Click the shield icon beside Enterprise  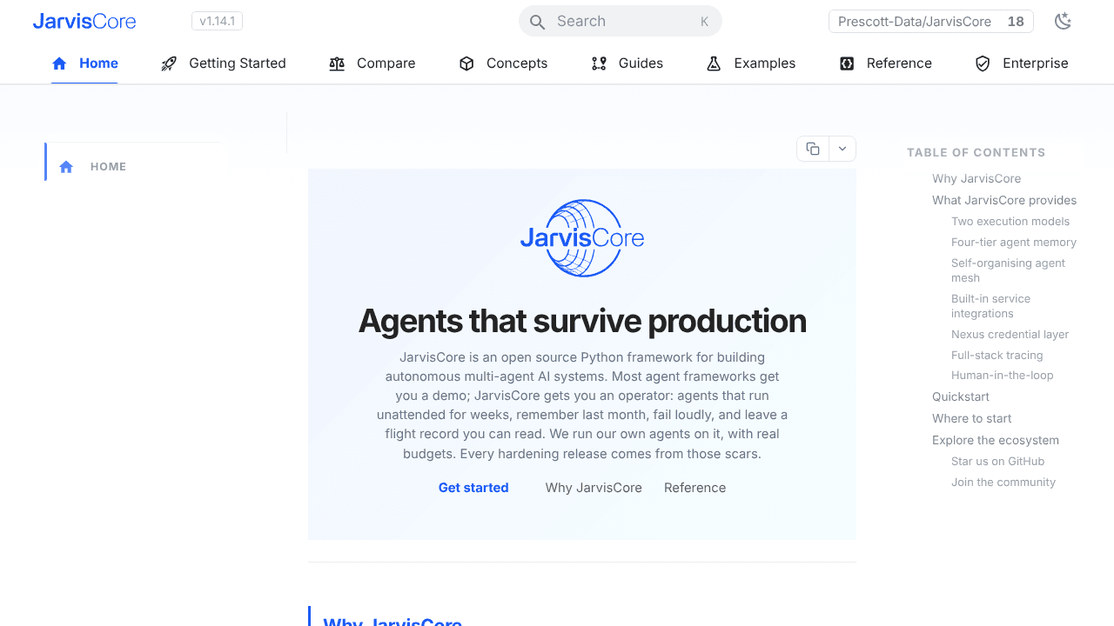(983, 63)
